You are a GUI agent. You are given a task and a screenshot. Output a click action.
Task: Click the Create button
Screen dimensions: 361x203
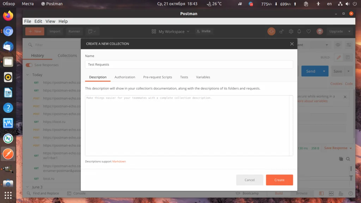[x=279, y=180]
